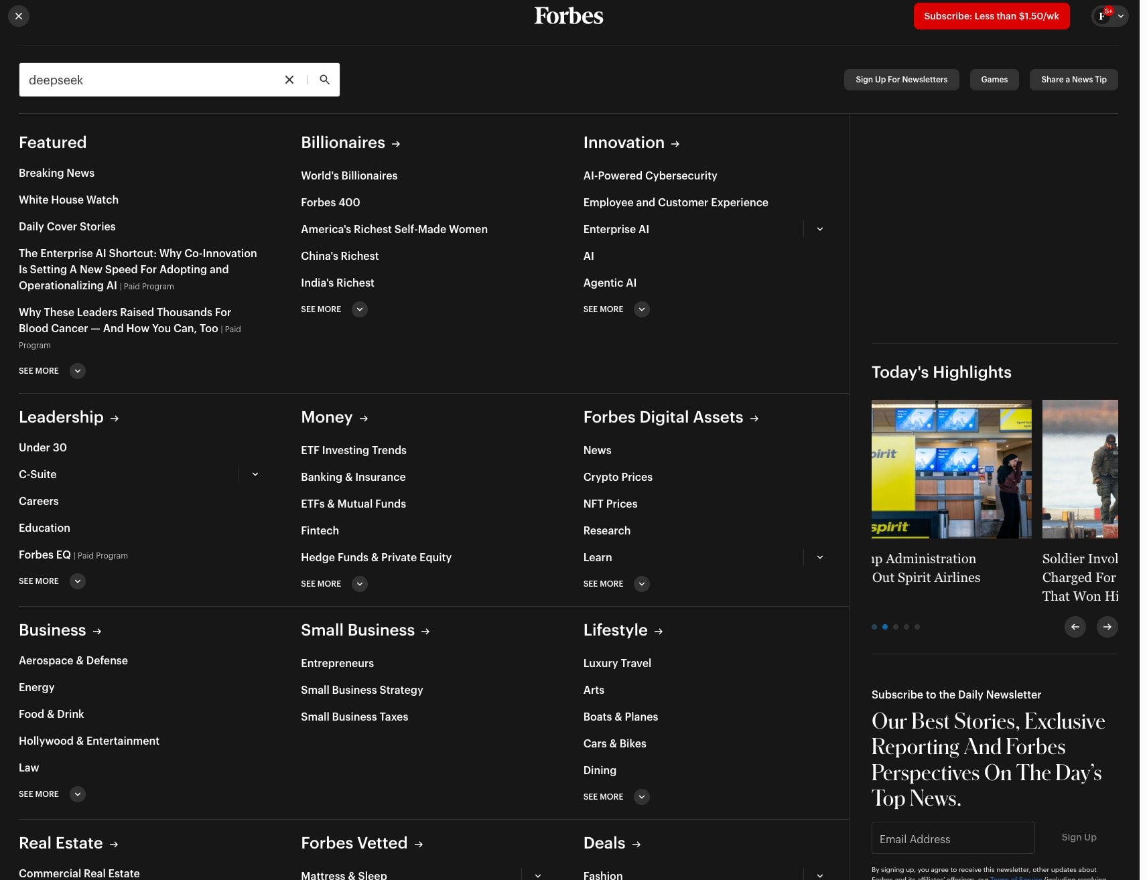Open account dropdown chevron next to avatar
The image size is (1147, 880).
pos(1121,16)
